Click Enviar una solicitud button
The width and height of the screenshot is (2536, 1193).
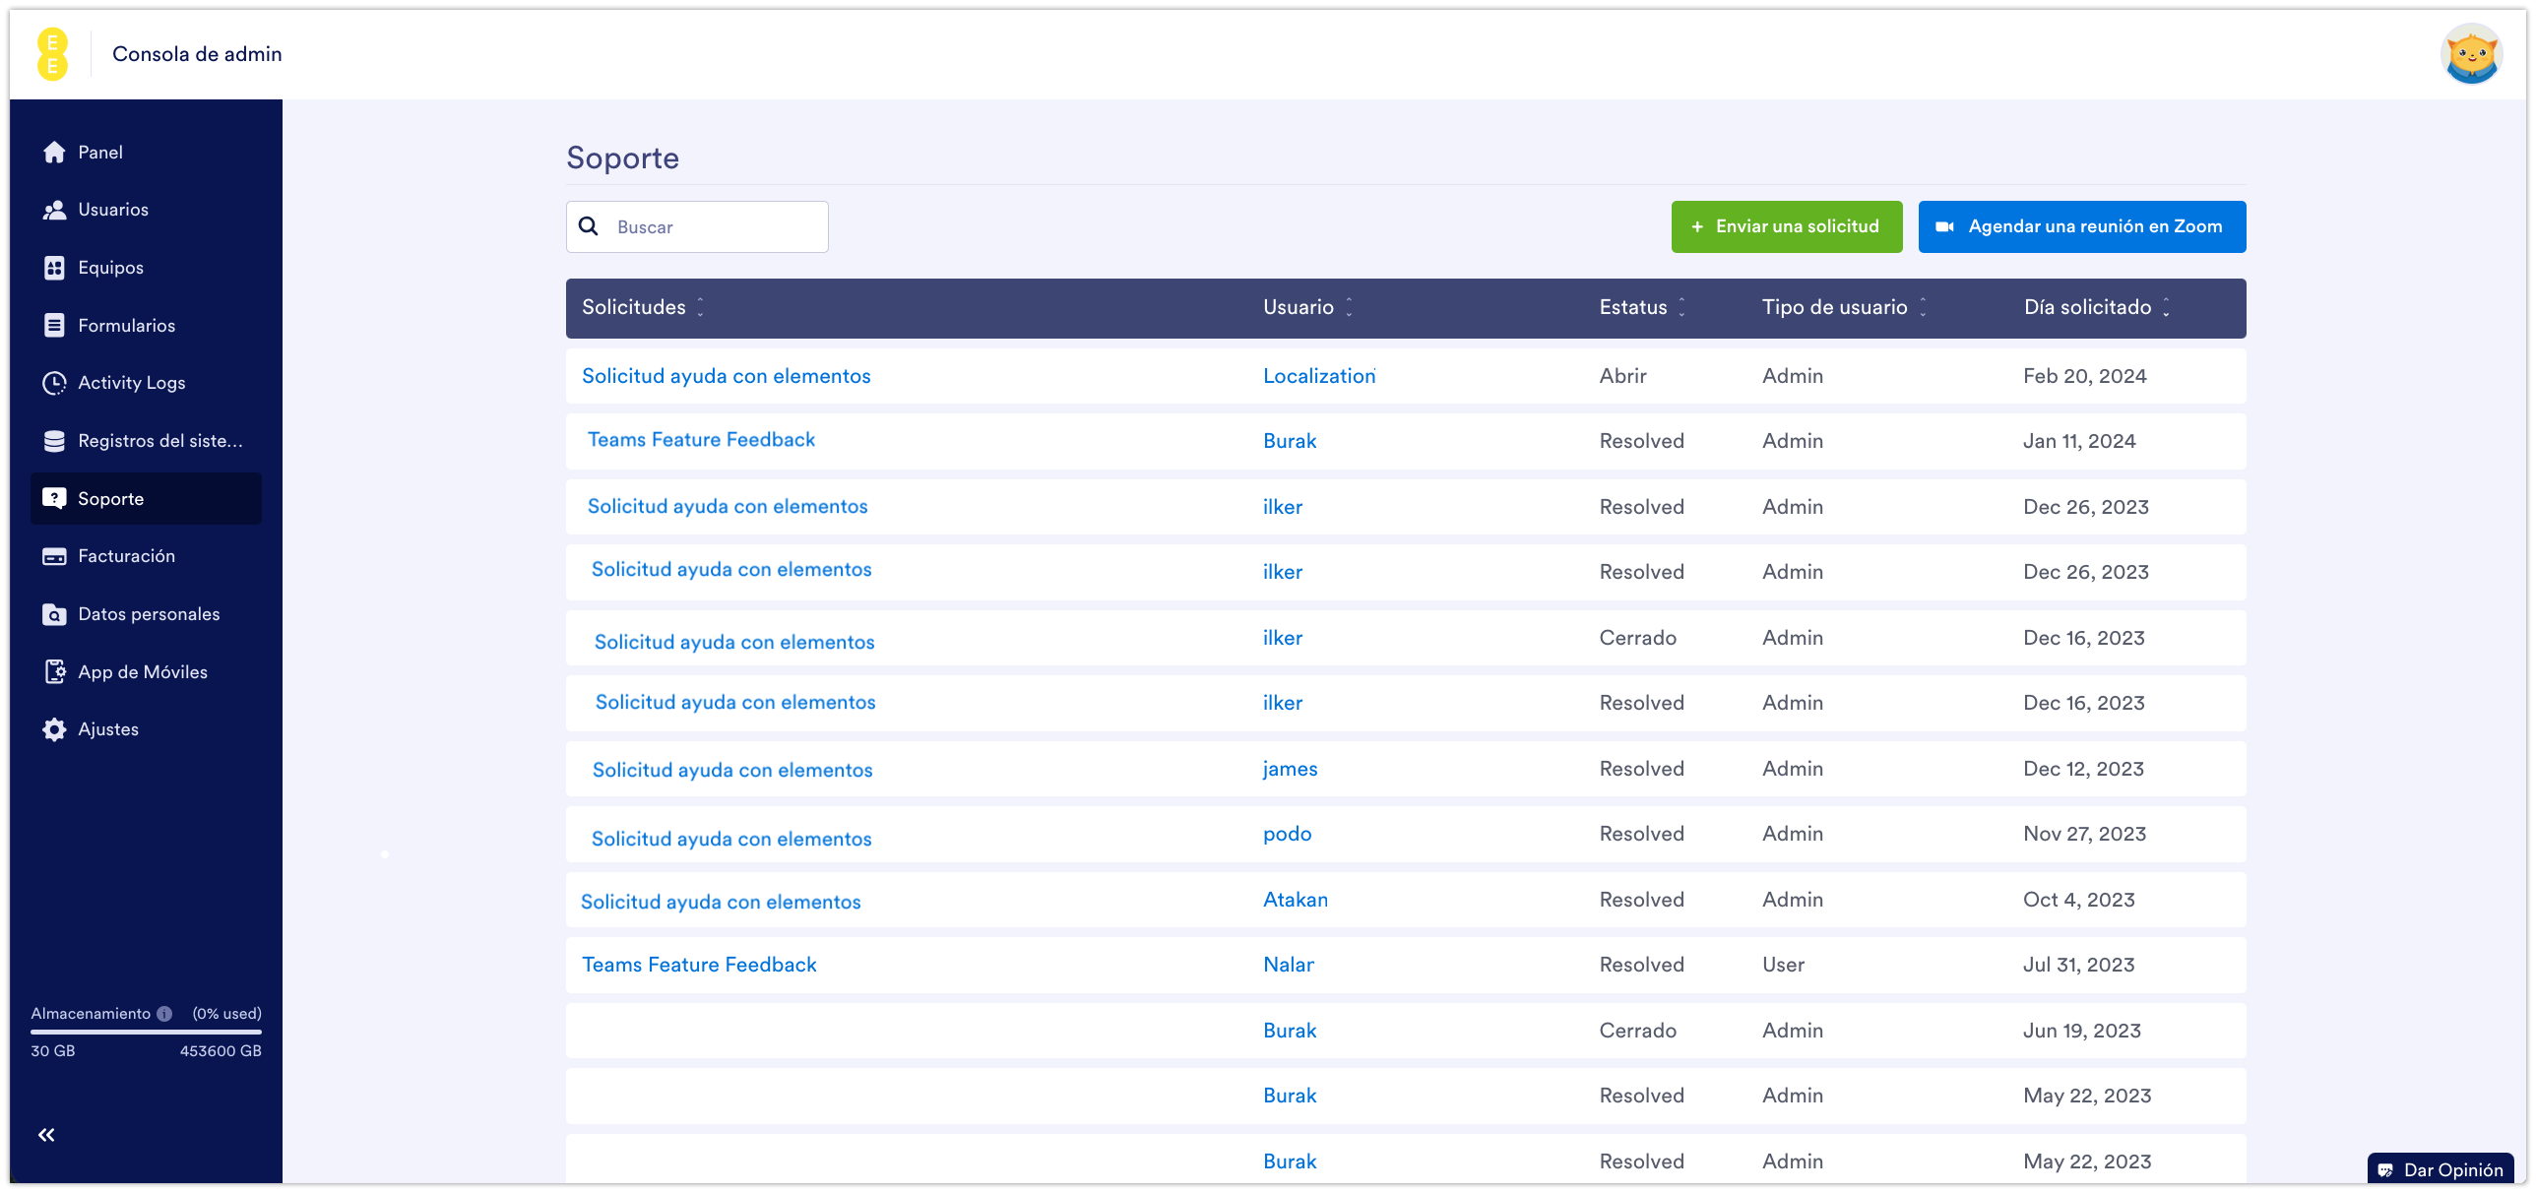(1786, 226)
